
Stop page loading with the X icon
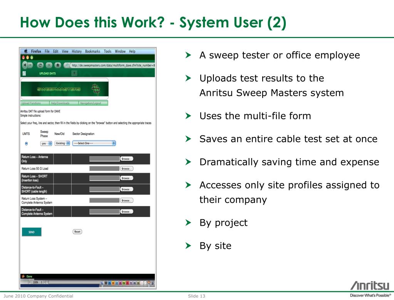pos(49,65)
